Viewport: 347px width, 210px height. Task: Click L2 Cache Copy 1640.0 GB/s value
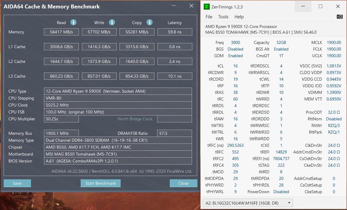click(137, 61)
